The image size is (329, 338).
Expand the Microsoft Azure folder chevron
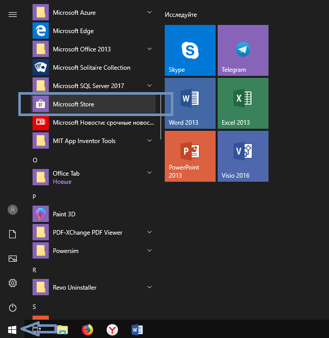click(149, 12)
